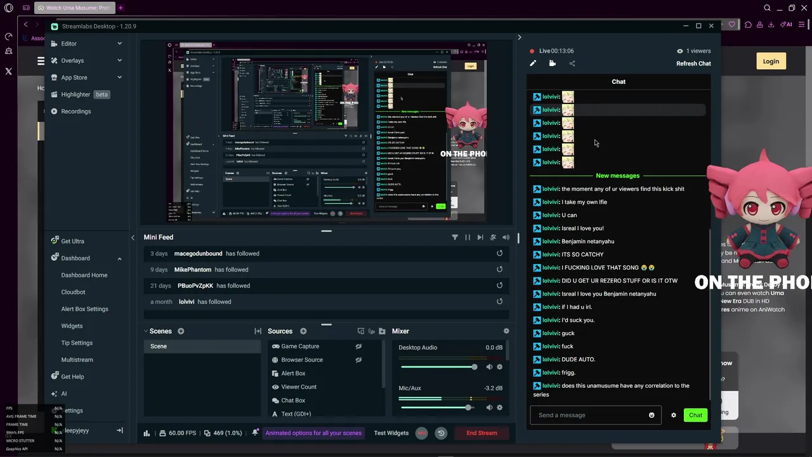Open Alert Box Settings
Viewport: 812px width, 457px height.
pos(84,309)
